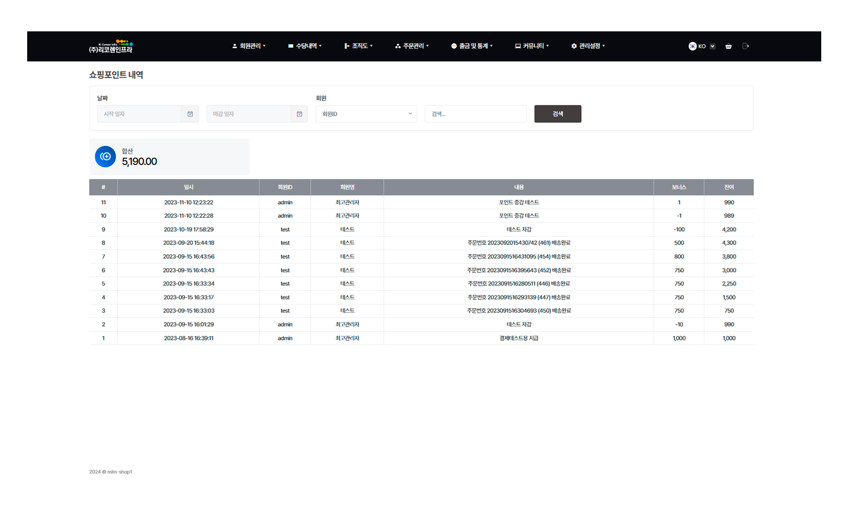Click the 2024 © mlm-shop1 footer text
This screenshot has height=507, width=847.
pyautogui.click(x=110, y=472)
